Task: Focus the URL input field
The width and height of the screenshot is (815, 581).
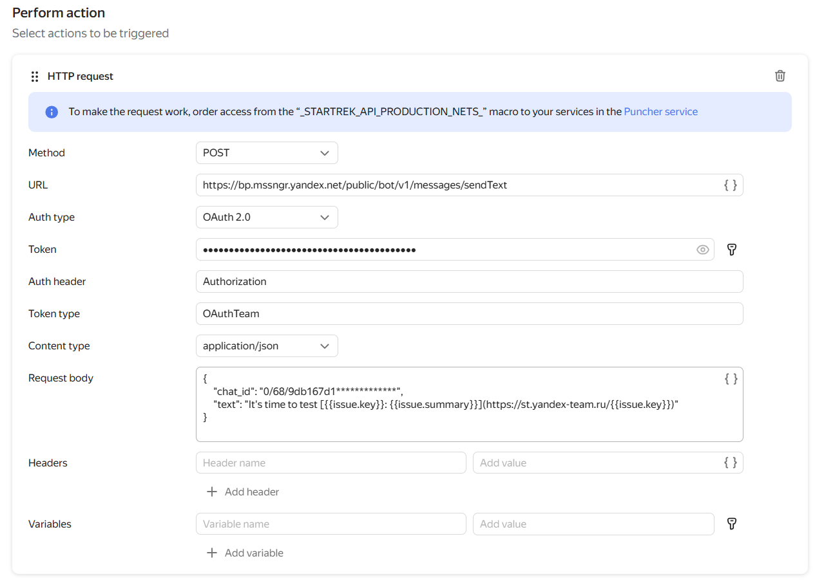Action: coord(470,185)
